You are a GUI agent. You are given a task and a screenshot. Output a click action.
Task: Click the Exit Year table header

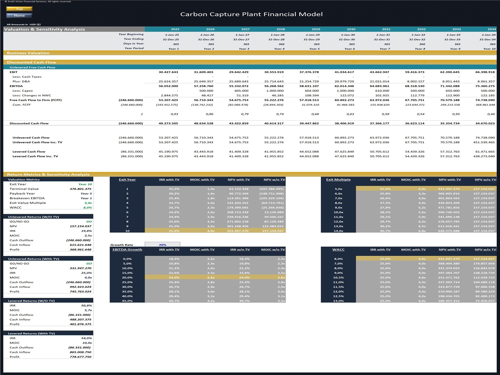pos(127,179)
